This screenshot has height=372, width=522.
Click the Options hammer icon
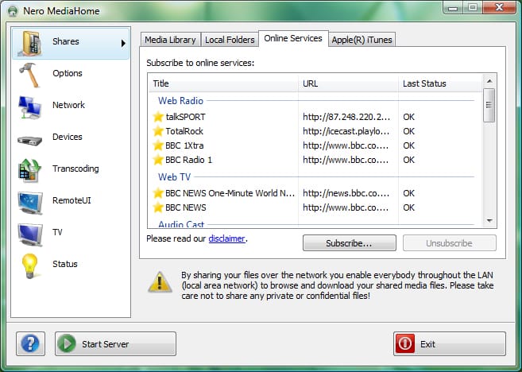(29, 75)
